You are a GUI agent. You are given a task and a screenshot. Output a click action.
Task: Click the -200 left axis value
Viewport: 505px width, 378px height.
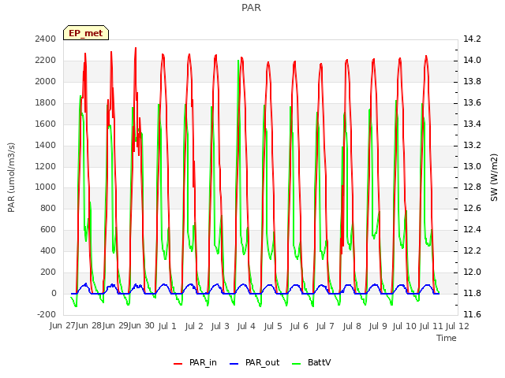point(47,314)
